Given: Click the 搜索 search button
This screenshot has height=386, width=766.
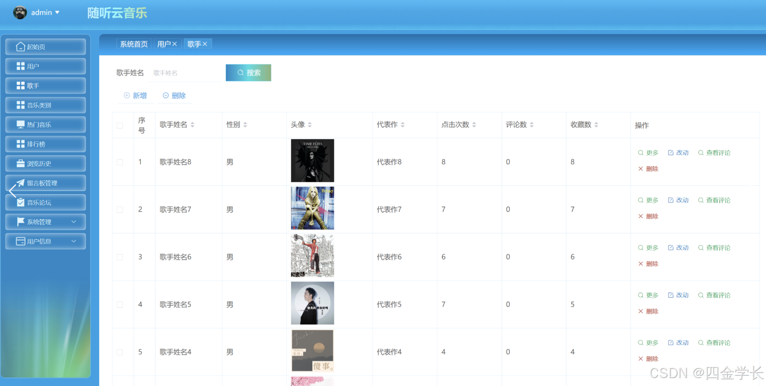Looking at the screenshot, I should tap(248, 73).
